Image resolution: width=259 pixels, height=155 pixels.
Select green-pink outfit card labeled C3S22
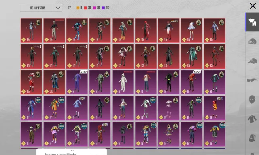click(x=77, y=134)
